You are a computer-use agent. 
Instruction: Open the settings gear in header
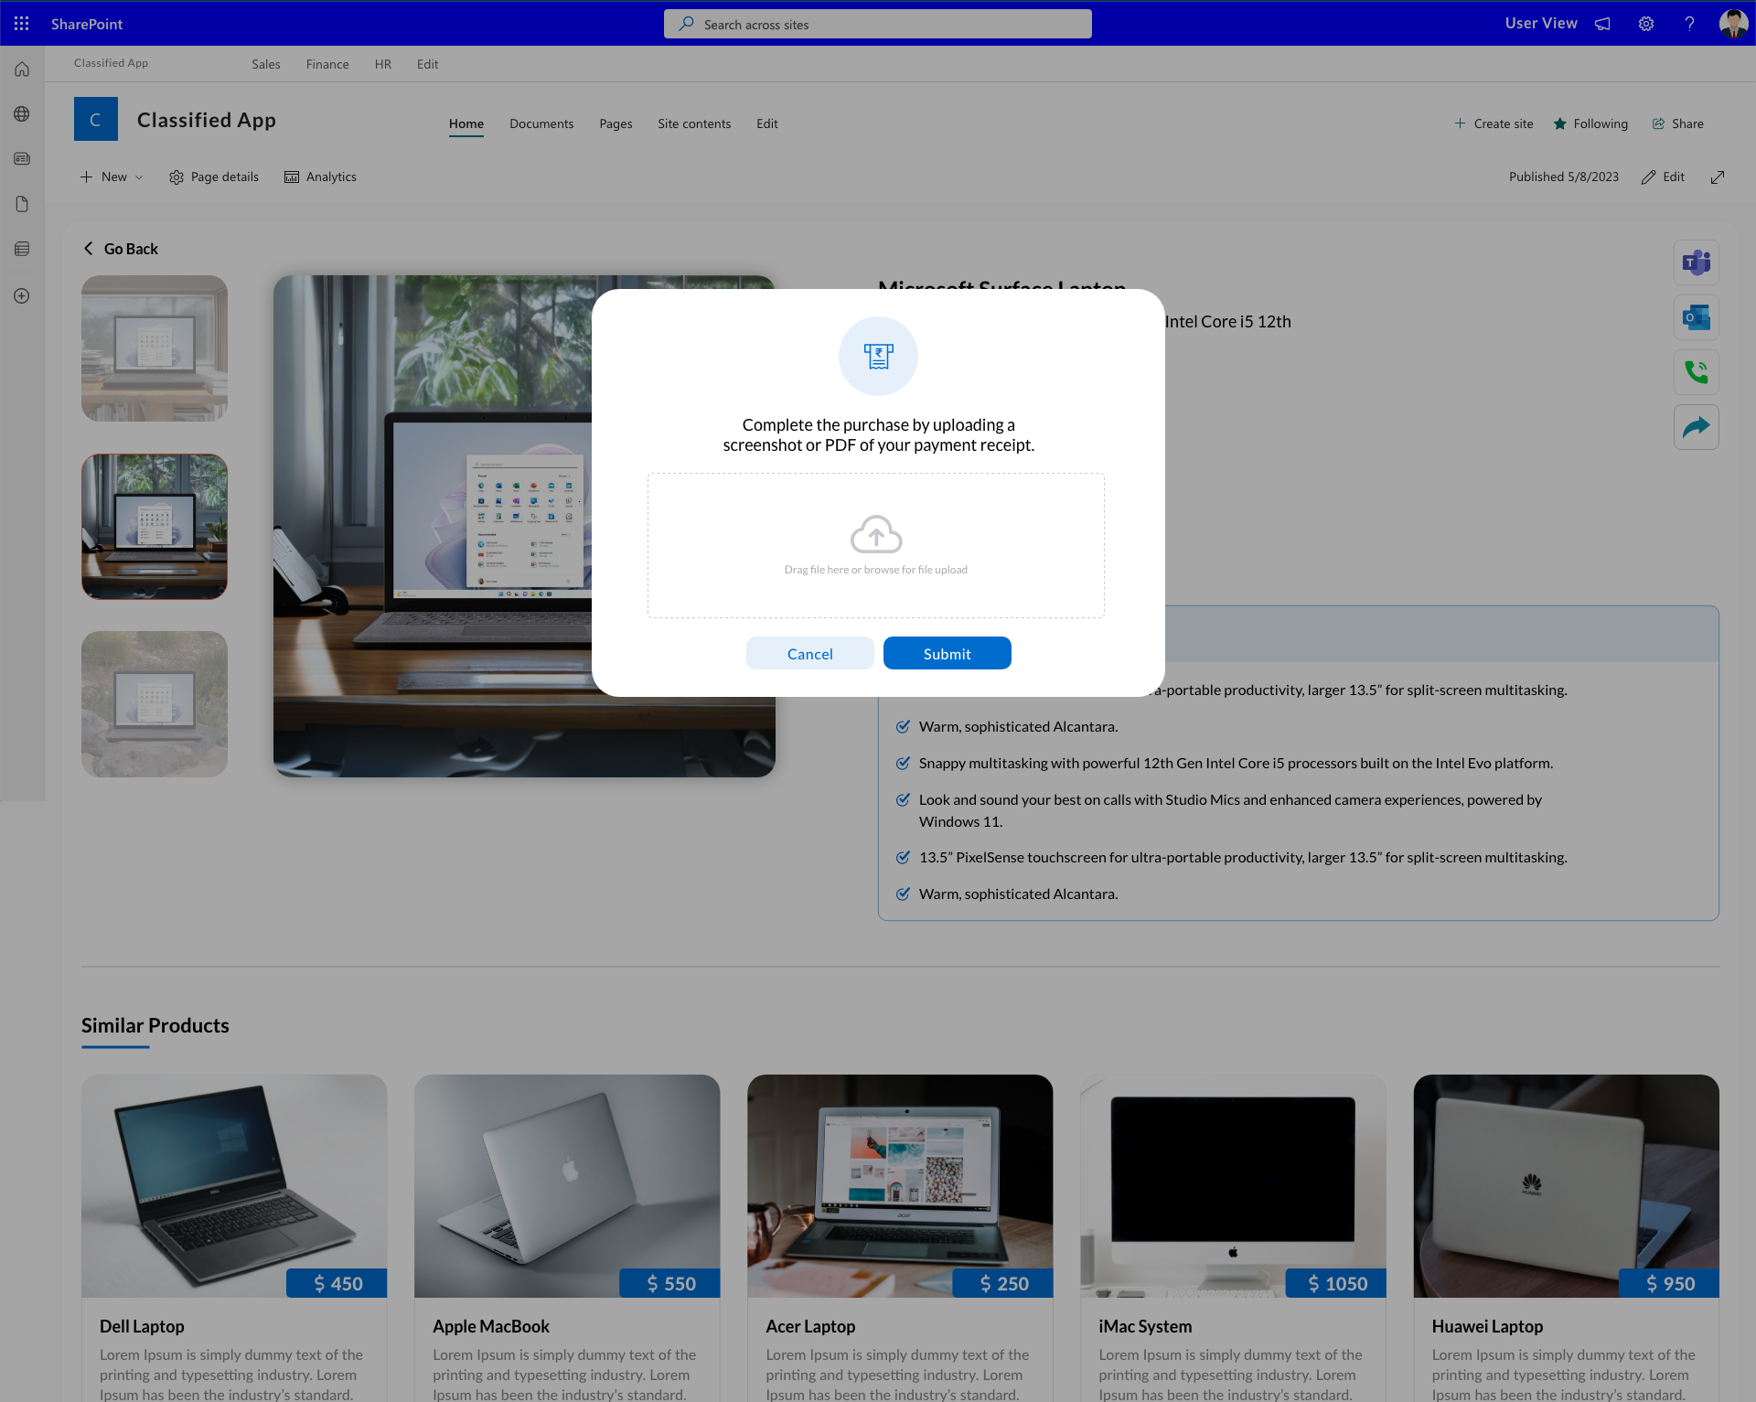[x=1646, y=24]
